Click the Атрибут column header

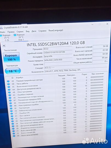coord(19,78)
